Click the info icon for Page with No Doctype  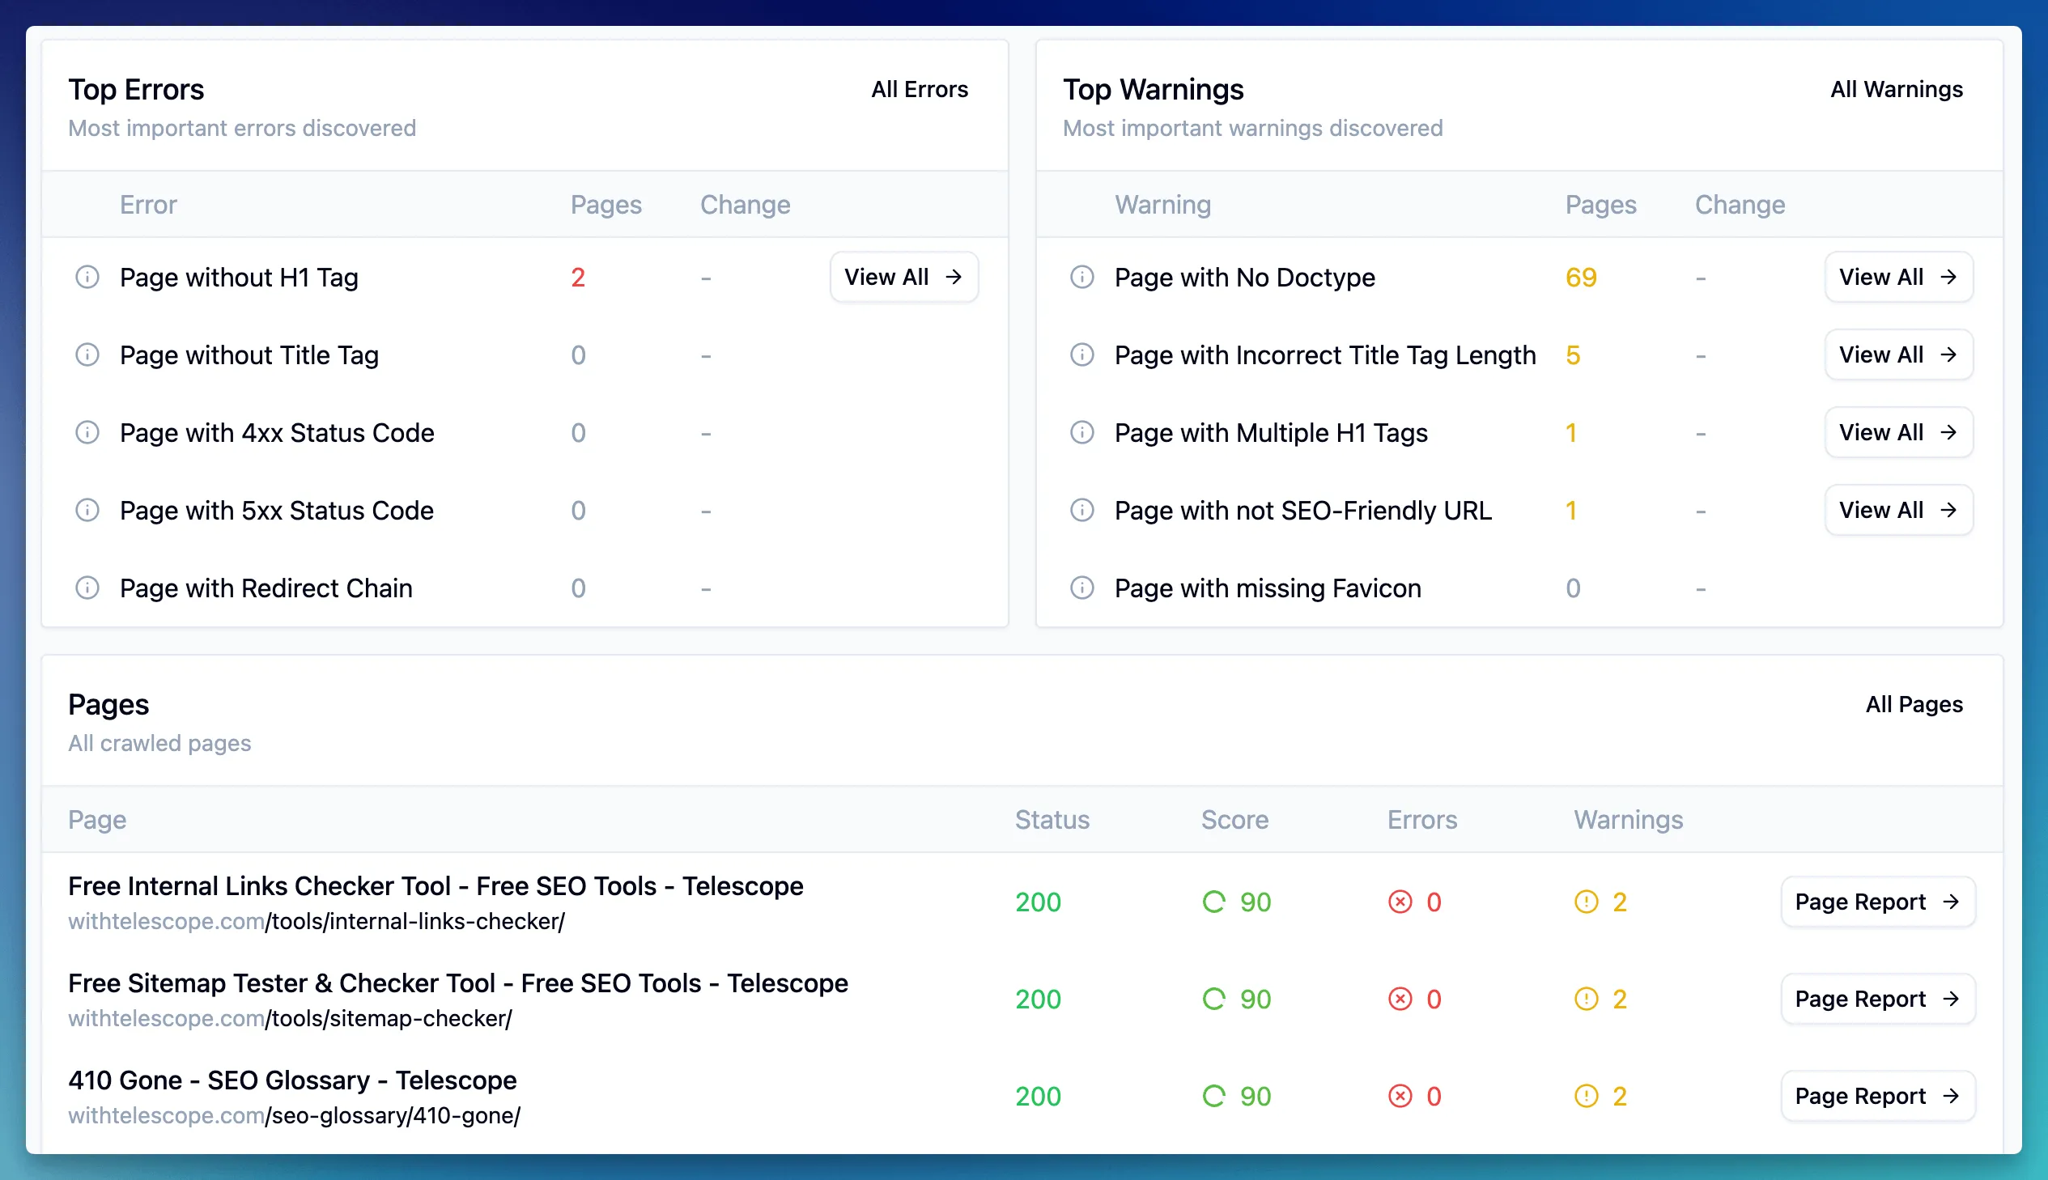click(1083, 277)
